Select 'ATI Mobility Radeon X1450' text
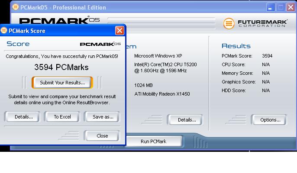Viewport: 297px width, 173px height. pyautogui.click(x=162, y=94)
